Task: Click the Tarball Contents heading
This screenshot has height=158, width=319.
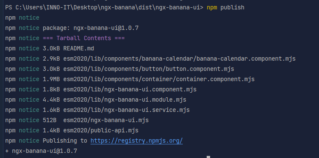Action: 84,38
